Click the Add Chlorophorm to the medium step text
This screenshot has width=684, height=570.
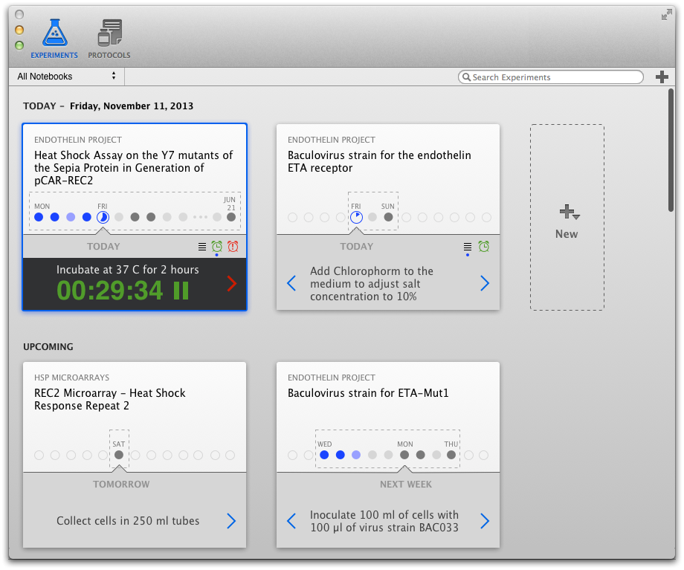[372, 283]
